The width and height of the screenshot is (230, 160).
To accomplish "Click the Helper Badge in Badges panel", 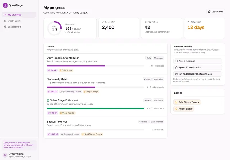I will coord(184,109).
